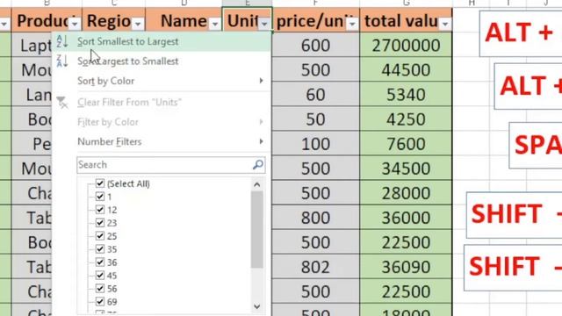
Task: Open the Product column filter dropdown
Action: (x=75, y=24)
